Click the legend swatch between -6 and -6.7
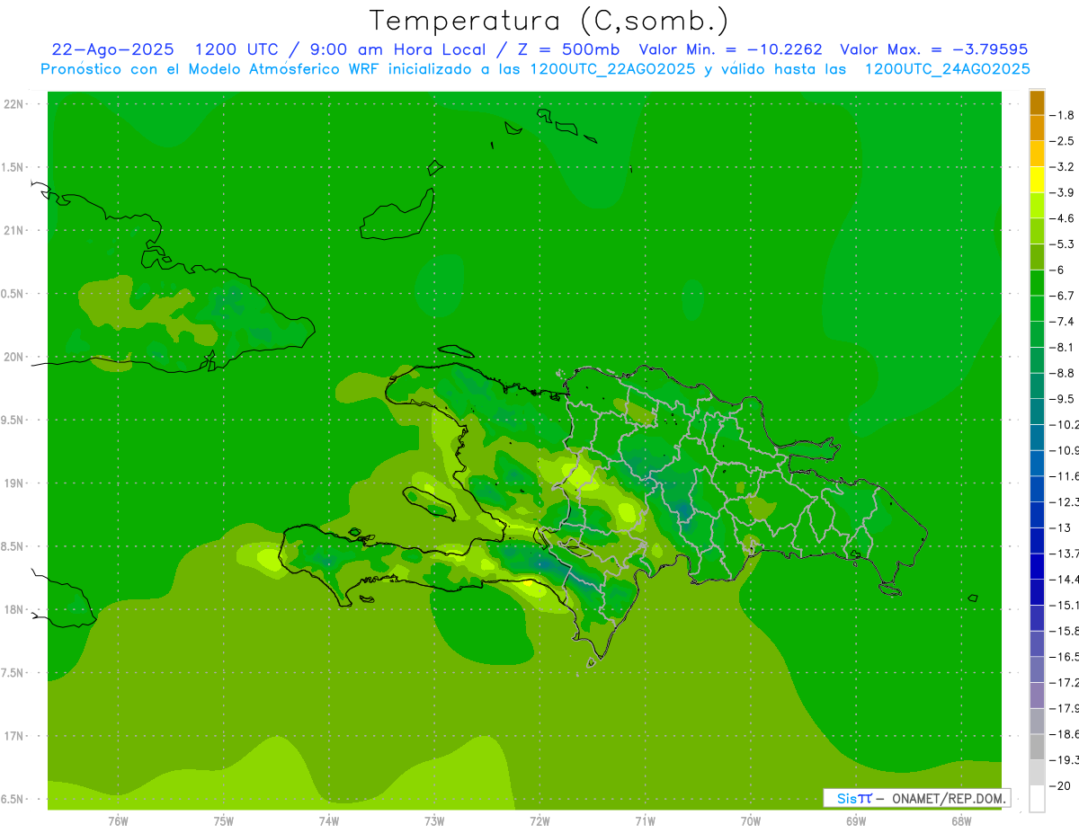The height and width of the screenshot is (833, 1079). click(x=1037, y=283)
